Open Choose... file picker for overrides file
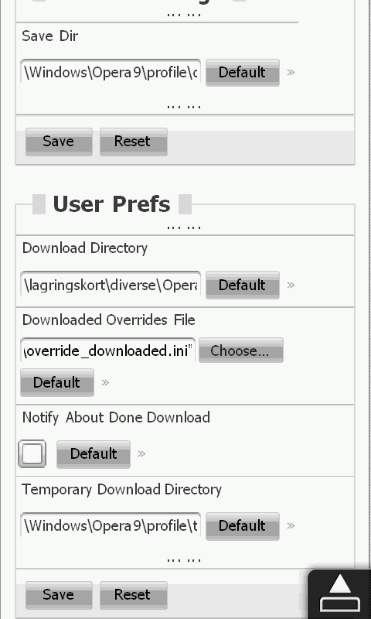 coord(241,351)
